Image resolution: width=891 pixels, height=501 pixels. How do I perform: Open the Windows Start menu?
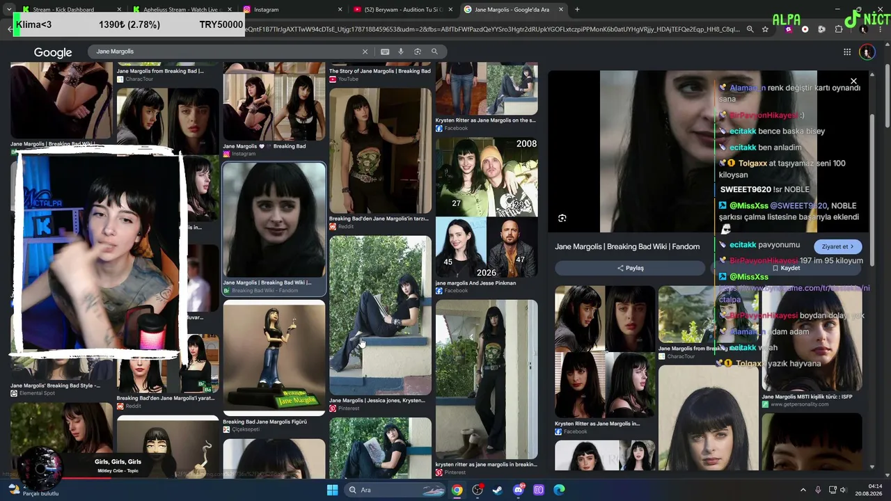coord(333,490)
